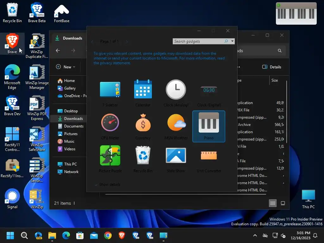Click the Explorer search magnifier icon
Viewport: 324px width, 243px height.
coord(280,51)
